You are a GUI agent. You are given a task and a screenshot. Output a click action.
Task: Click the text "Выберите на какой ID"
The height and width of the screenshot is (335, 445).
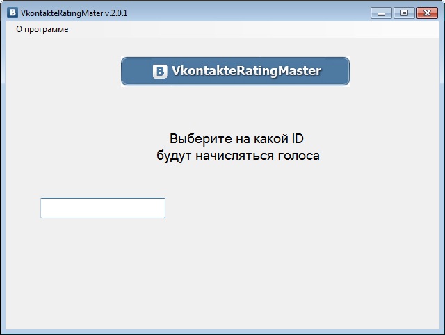click(236, 138)
